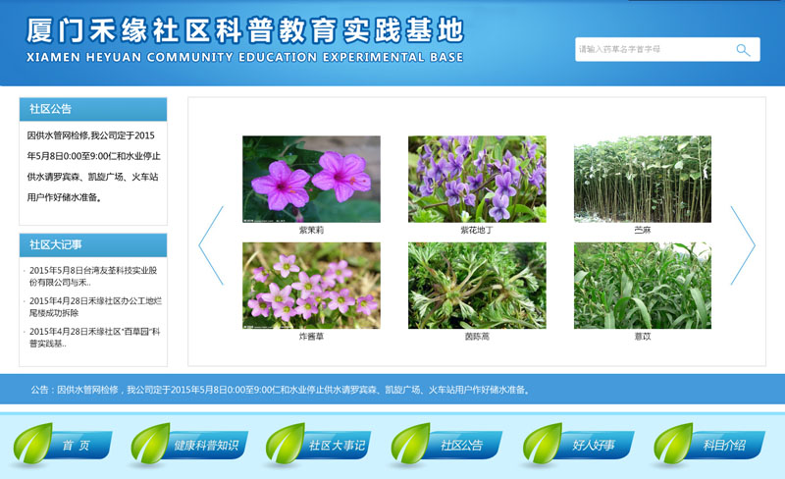Focus the herb name search field
The width and height of the screenshot is (785, 479).
click(x=667, y=50)
